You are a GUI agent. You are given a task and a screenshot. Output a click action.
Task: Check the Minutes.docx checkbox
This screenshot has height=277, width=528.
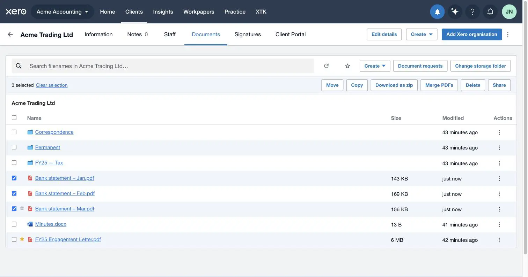point(14,224)
